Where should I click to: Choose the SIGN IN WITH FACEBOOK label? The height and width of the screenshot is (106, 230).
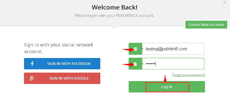[69, 64]
